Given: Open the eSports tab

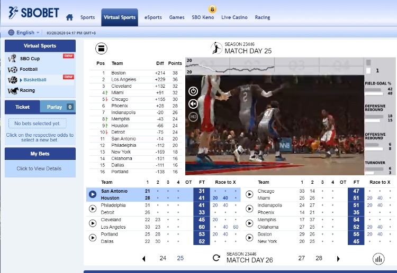Looking at the screenshot, I should click(153, 17).
